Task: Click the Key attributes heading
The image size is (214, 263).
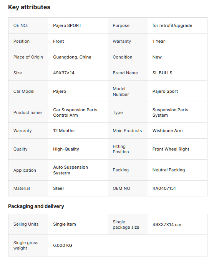Action: (29, 7)
